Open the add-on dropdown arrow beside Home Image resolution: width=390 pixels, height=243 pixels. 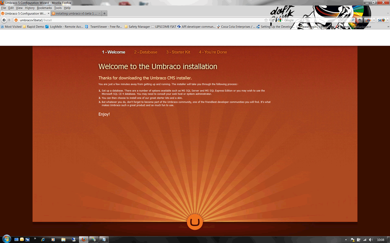374,20
